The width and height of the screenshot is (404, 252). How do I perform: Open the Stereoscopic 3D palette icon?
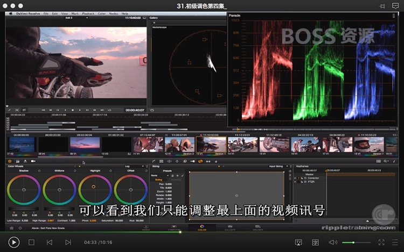pos(208,161)
